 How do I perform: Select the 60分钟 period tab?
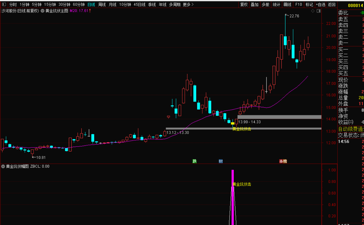coord(79,4)
